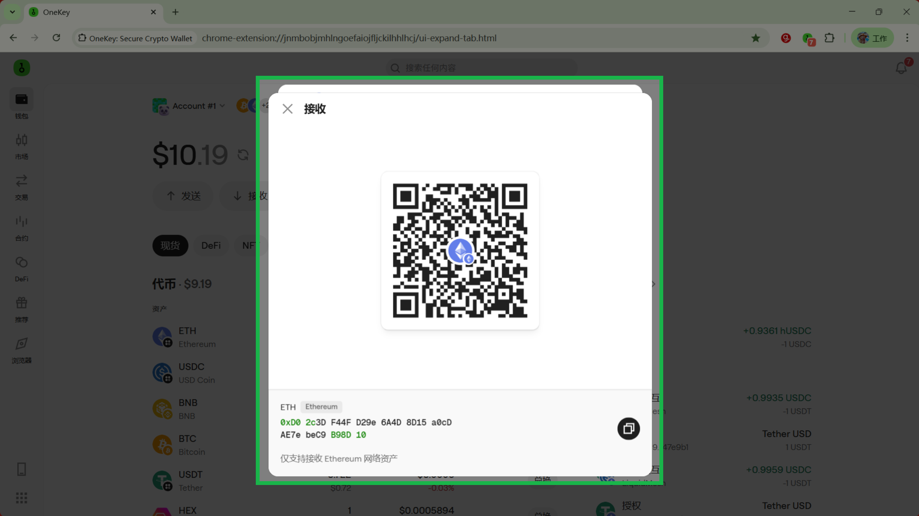Image resolution: width=919 pixels, height=516 pixels.
Task: Open the 交易 swap section in the sidebar
Action: click(x=21, y=187)
